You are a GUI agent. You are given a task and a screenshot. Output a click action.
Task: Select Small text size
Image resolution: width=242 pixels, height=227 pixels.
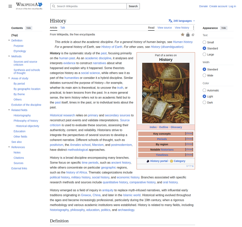tap(204, 42)
